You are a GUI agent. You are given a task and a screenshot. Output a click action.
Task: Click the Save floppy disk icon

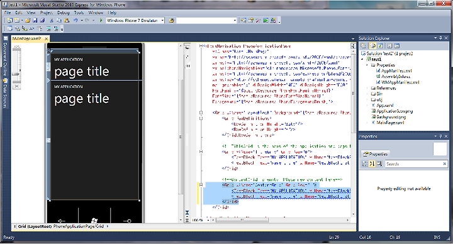35,21
